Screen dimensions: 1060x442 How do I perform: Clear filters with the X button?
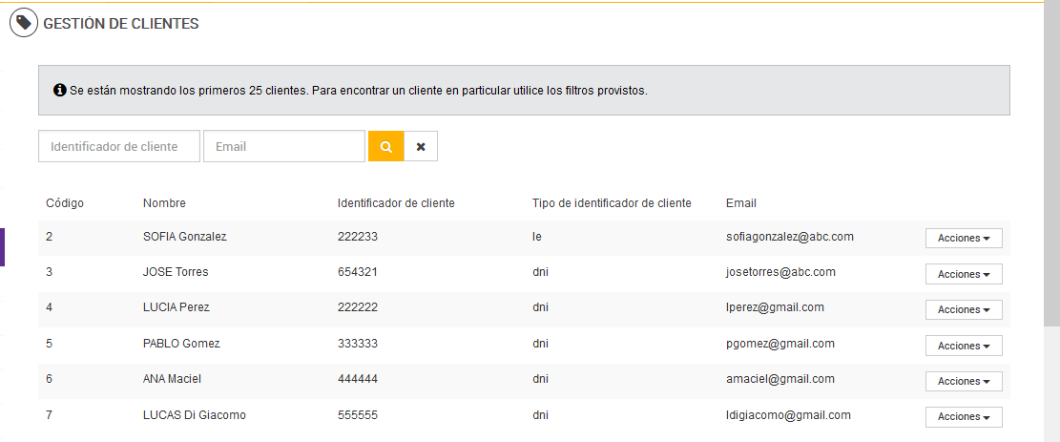(421, 147)
